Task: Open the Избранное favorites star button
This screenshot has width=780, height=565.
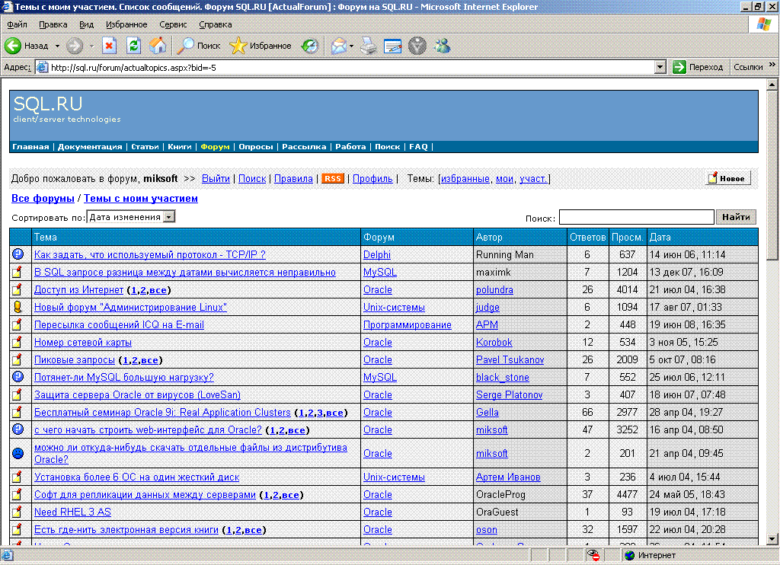Action: (x=261, y=46)
